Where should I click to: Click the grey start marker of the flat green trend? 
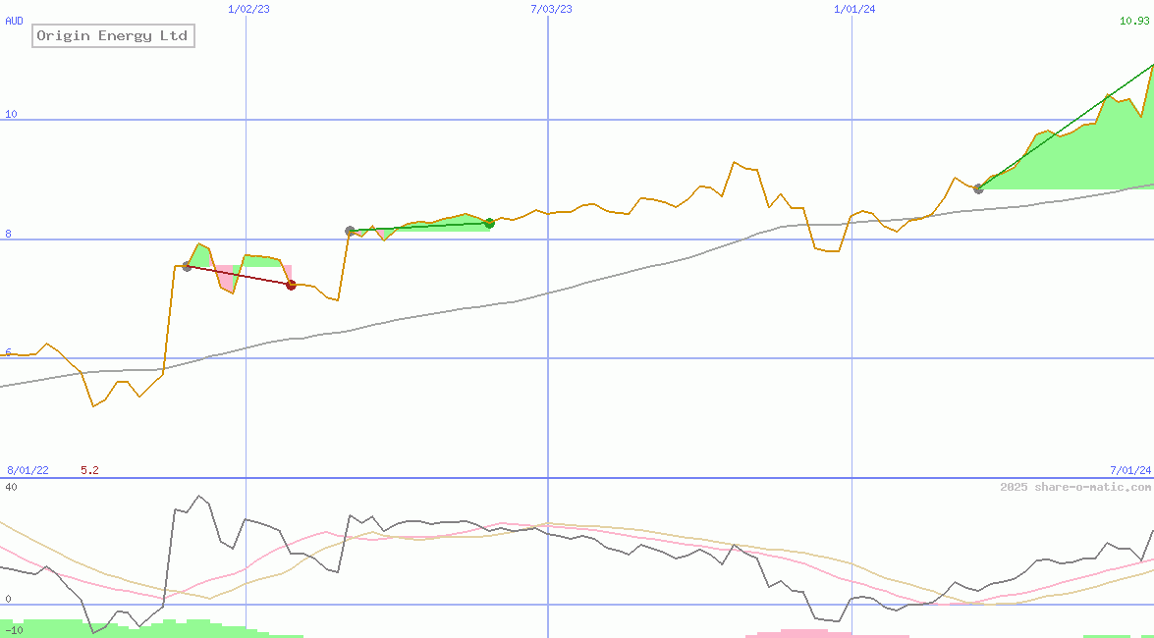(x=351, y=231)
